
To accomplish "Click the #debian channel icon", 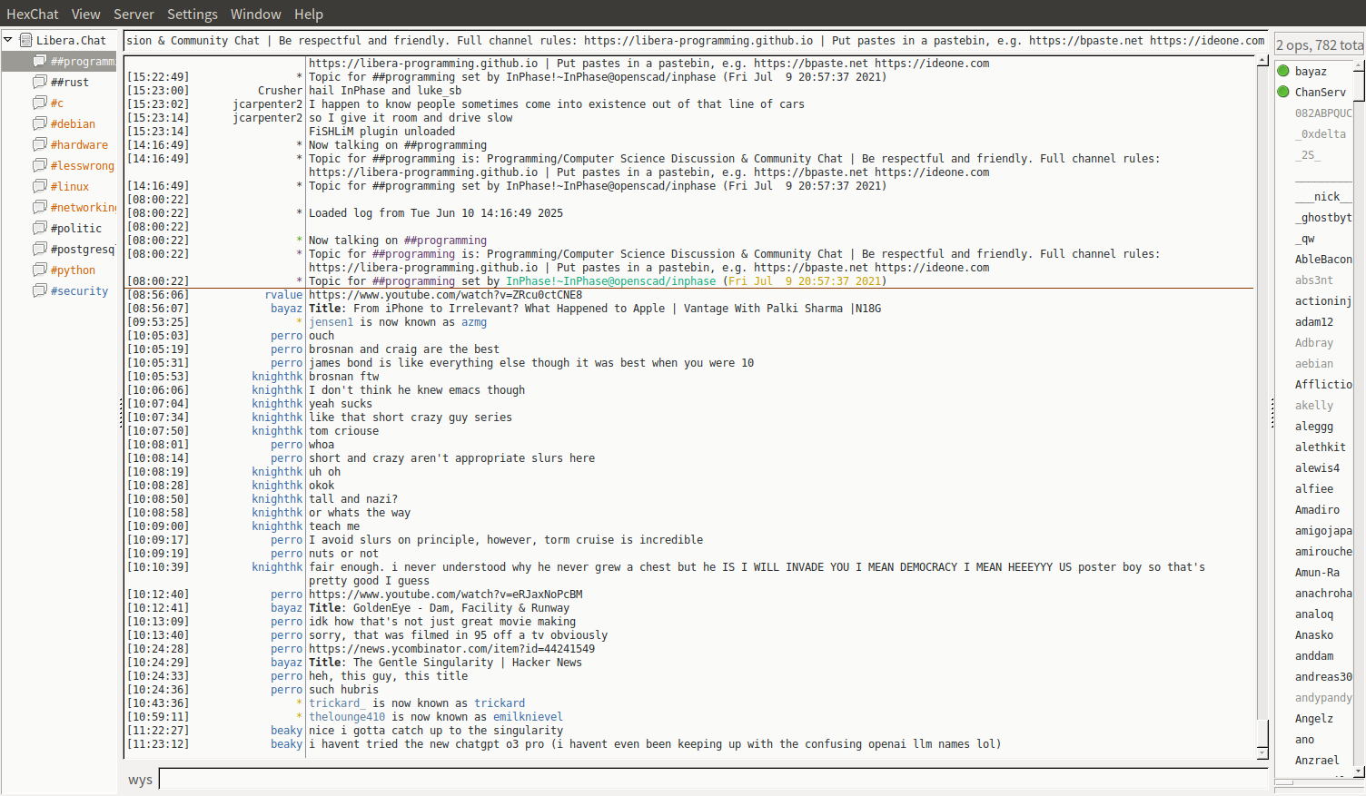I will pos(40,123).
